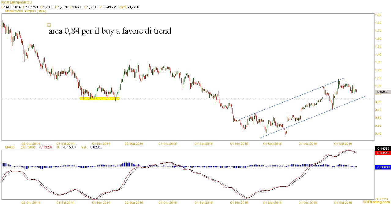This screenshot has width=391, height=204.
Task: Click the date field 14/03/2014
Action: click(x=13, y=7)
